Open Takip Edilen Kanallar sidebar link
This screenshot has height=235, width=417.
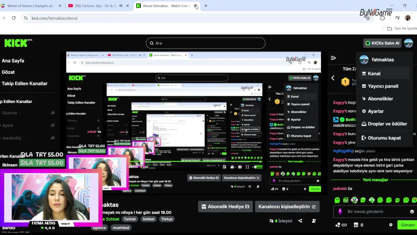coord(25,84)
